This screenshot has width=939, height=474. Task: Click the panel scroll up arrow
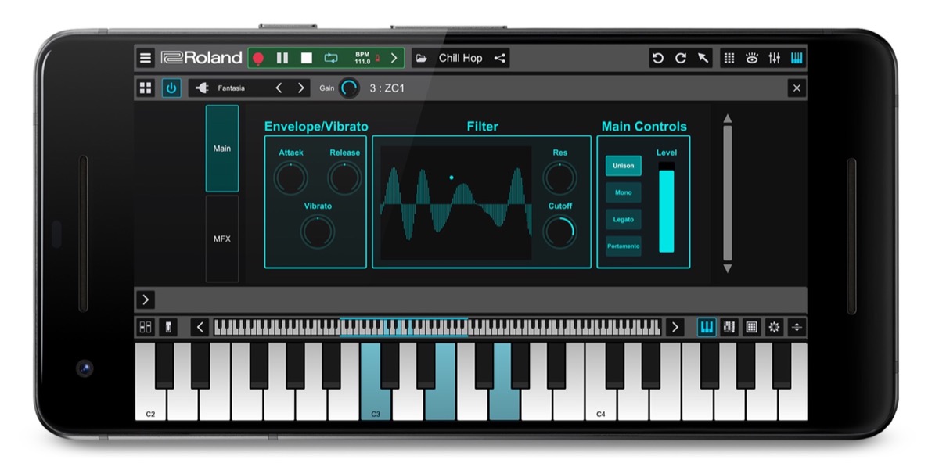coord(727,119)
